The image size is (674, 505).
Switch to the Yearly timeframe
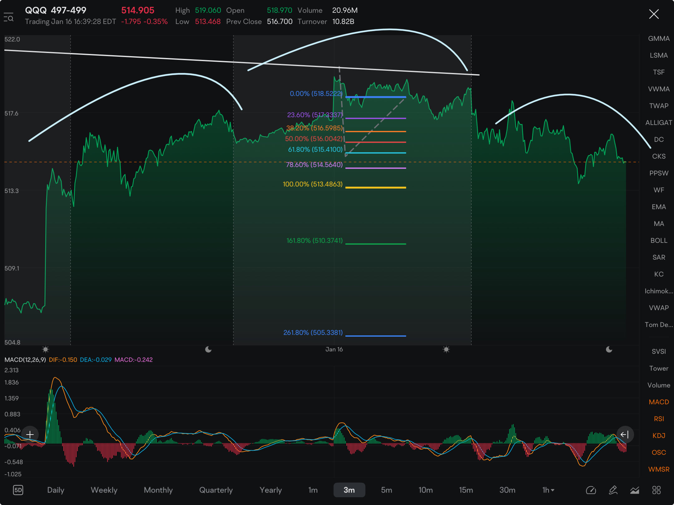271,490
